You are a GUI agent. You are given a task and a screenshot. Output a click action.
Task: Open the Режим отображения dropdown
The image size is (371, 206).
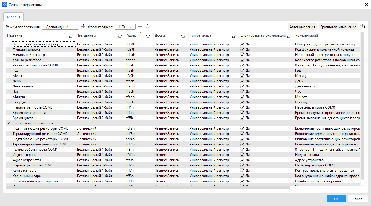pos(60,26)
